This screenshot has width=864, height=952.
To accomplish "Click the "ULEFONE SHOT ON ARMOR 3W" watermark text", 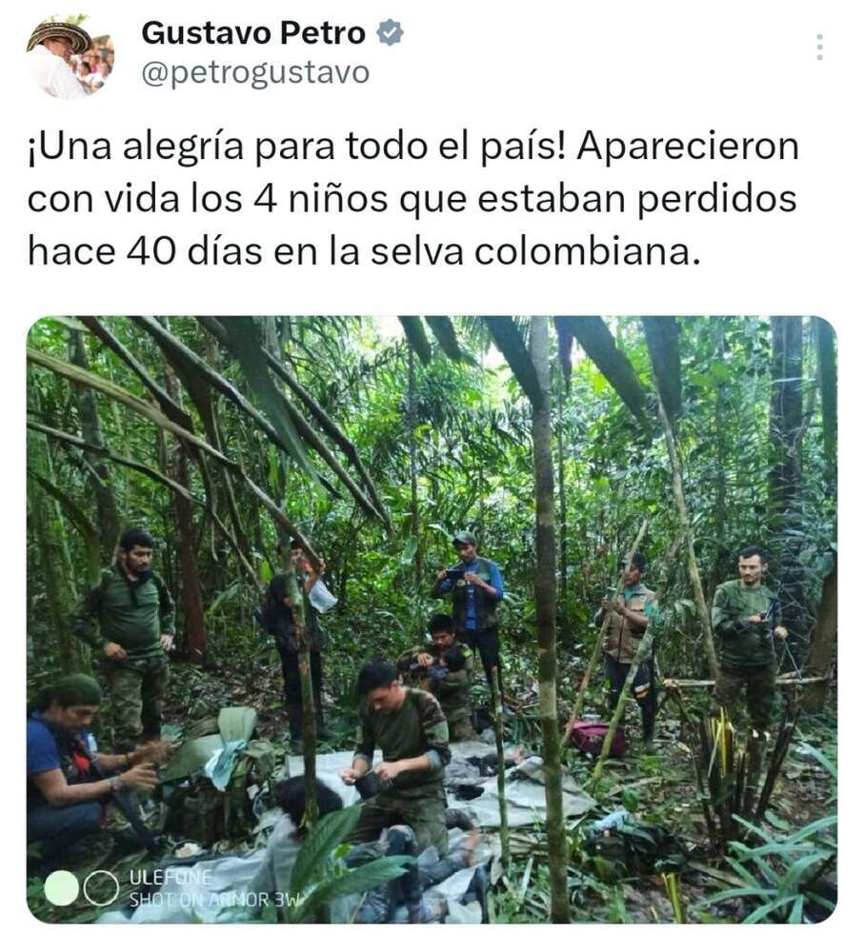I will pyautogui.click(x=212, y=888).
